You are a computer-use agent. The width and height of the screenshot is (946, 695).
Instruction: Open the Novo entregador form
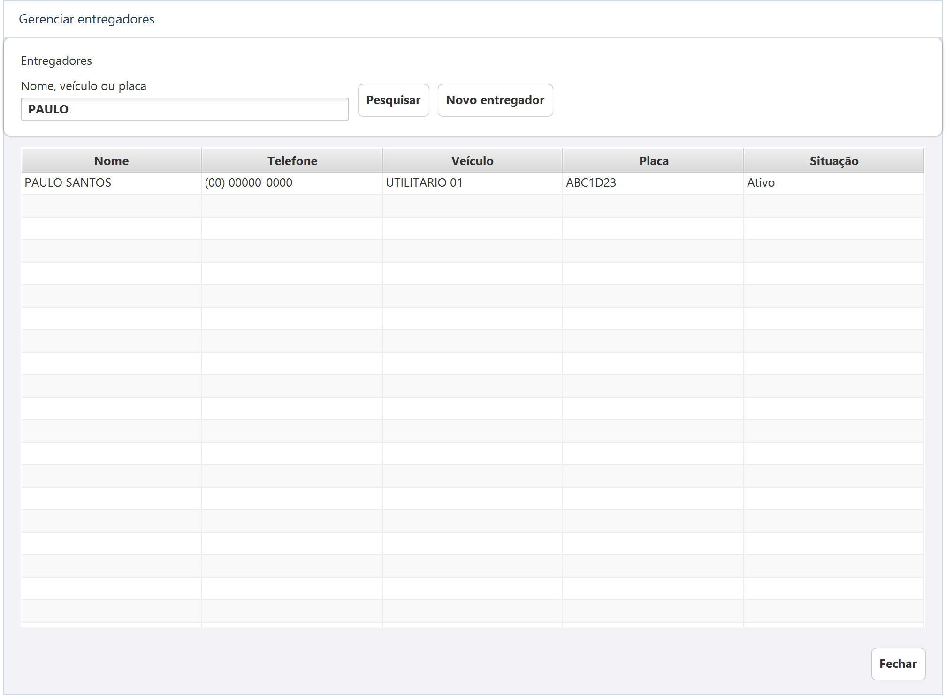tap(495, 100)
